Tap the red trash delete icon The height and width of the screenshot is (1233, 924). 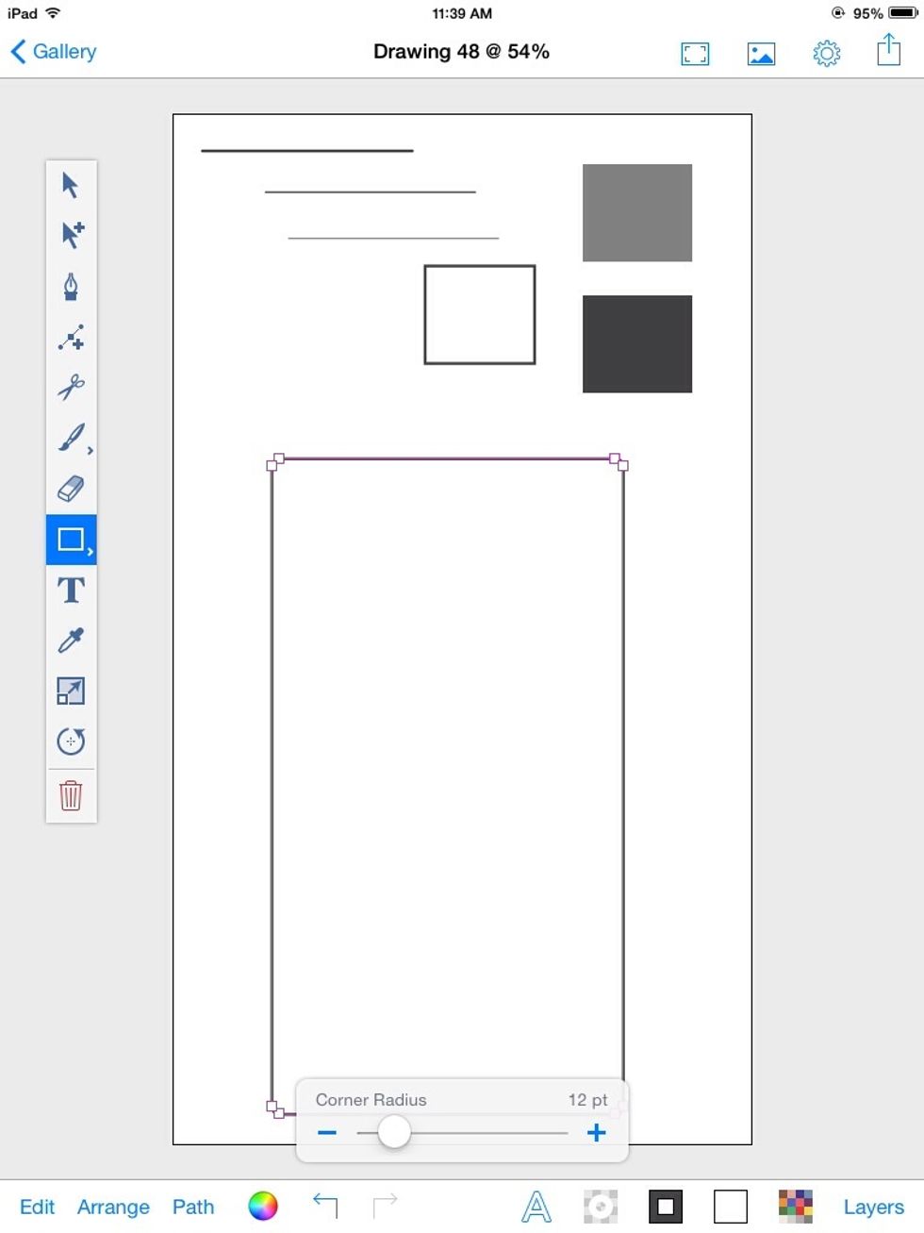pyautogui.click(x=71, y=795)
